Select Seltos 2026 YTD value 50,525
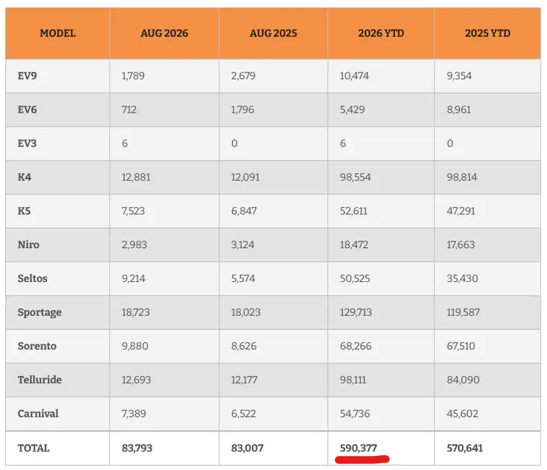 pos(355,278)
